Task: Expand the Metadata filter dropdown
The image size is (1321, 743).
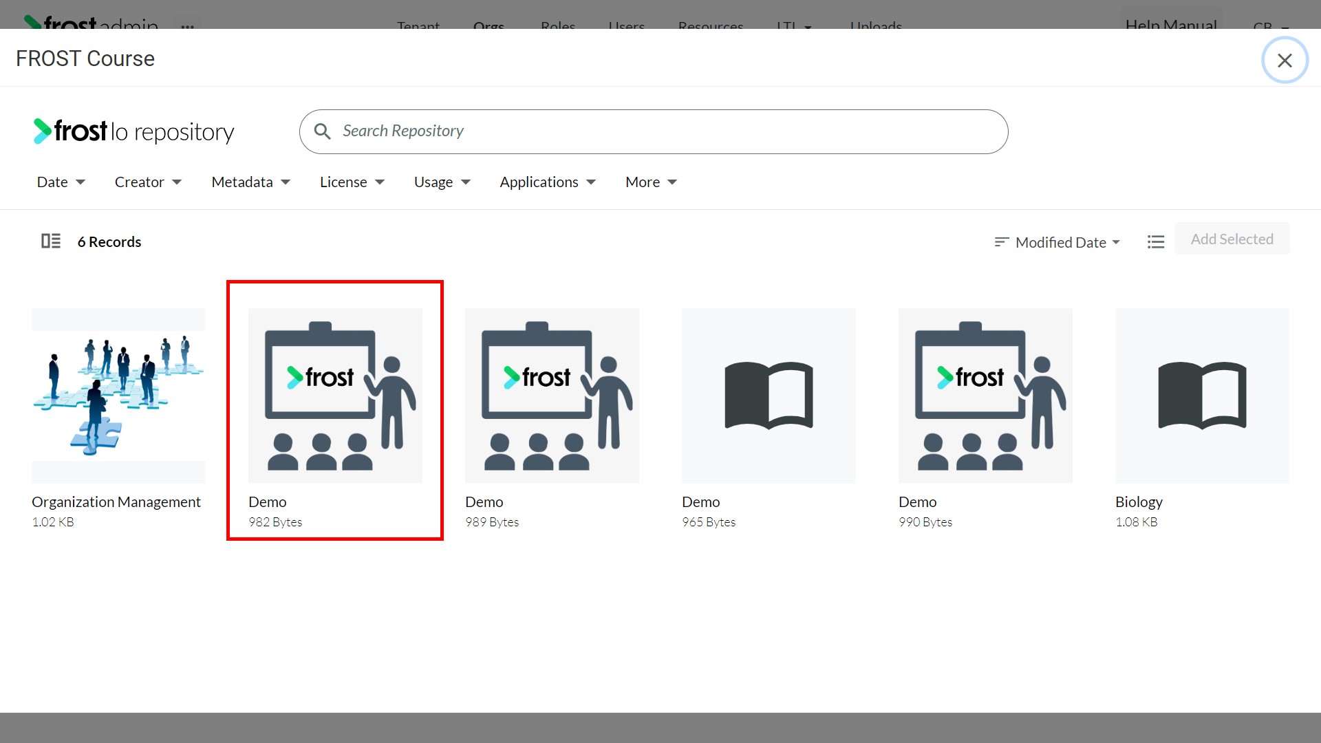Action: tap(250, 182)
